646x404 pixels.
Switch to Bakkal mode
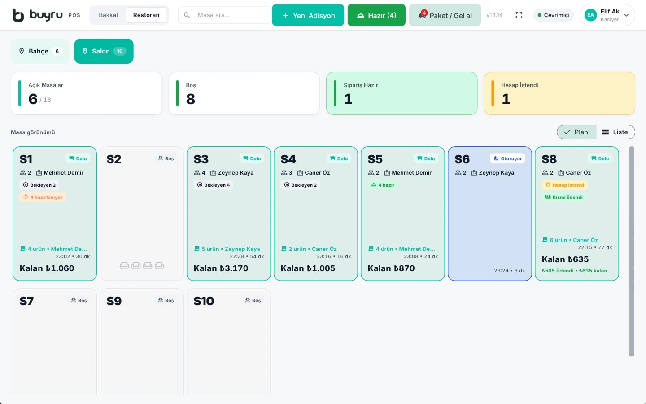pyautogui.click(x=108, y=15)
